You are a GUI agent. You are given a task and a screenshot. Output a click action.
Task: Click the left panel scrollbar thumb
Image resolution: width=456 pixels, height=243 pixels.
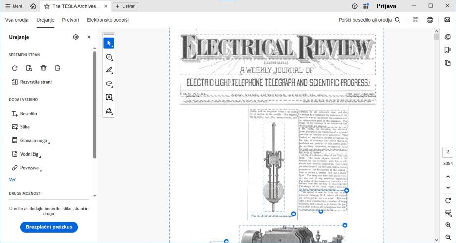point(95,105)
